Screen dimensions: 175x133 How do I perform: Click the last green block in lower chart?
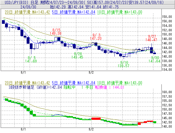point(155,122)
